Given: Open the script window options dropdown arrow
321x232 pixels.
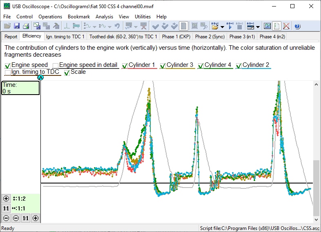Looking at the screenshot, I should (258, 27).
